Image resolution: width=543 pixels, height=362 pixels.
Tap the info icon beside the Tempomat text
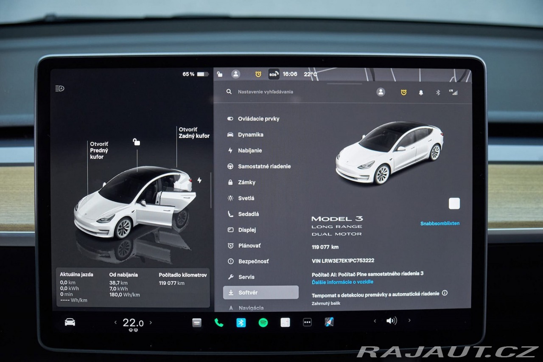(445, 293)
